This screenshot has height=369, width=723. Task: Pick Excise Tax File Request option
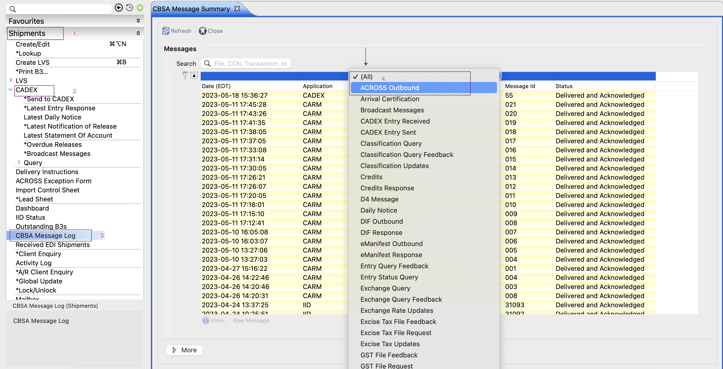pyautogui.click(x=396, y=333)
